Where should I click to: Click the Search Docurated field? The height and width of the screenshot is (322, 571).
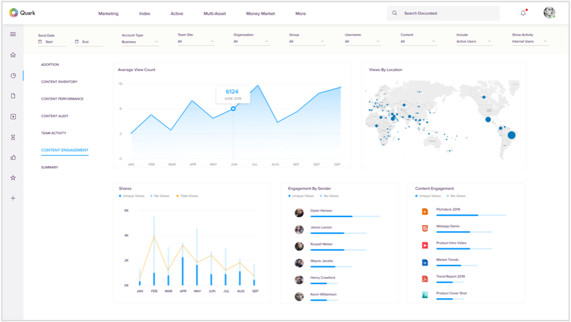[443, 13]
